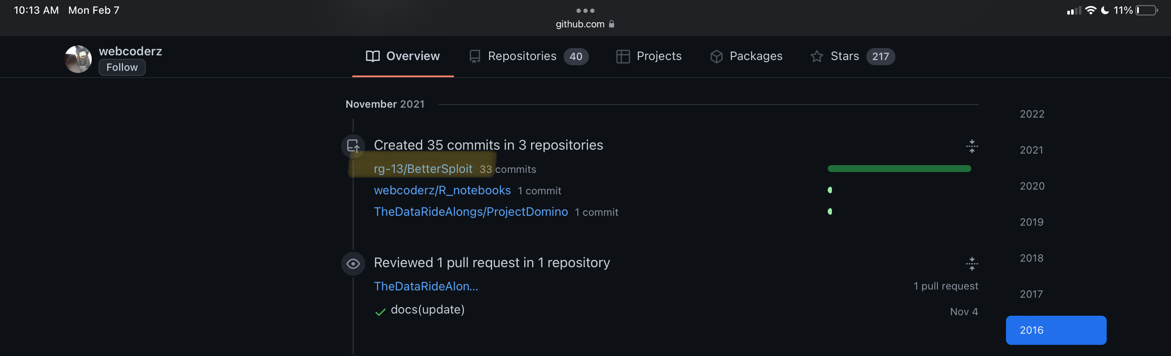Open the Stars tab

point(853,56)
